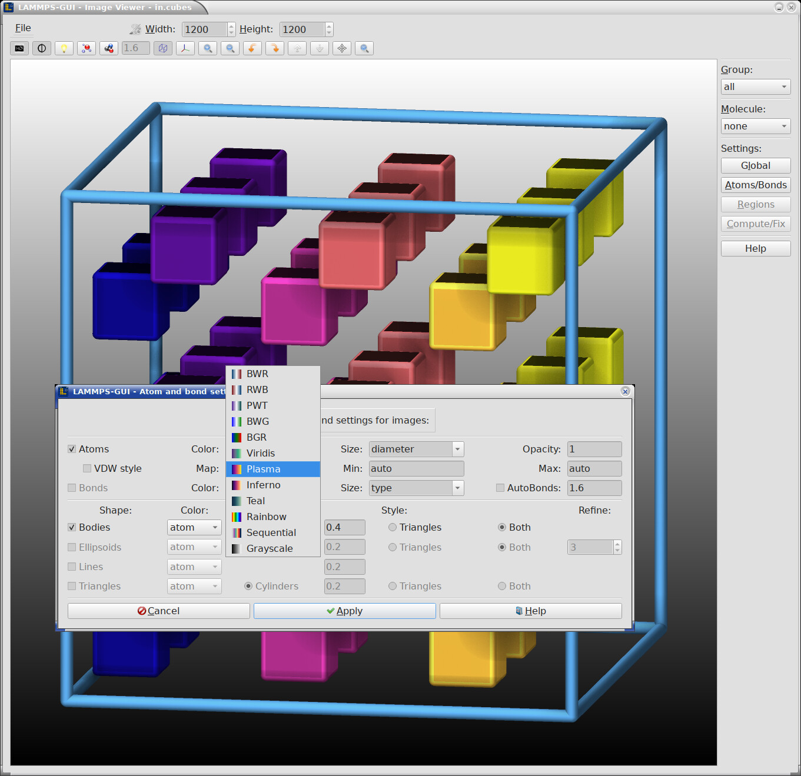801x776 pixels.
Task: Click the Inferno color map swatch
Action: coord(237,485)
